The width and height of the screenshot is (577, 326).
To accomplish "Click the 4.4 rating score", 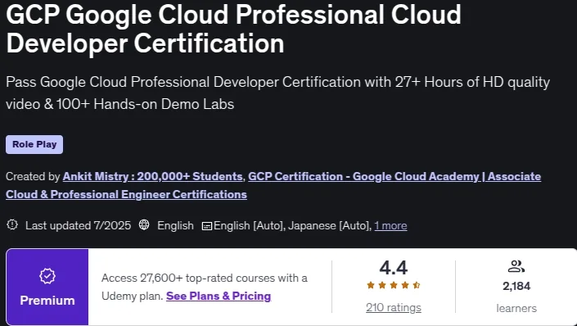I will pos(394,268).
